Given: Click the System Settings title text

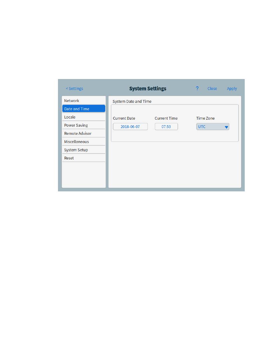Looking at the screenshot, I should (148, 89).
